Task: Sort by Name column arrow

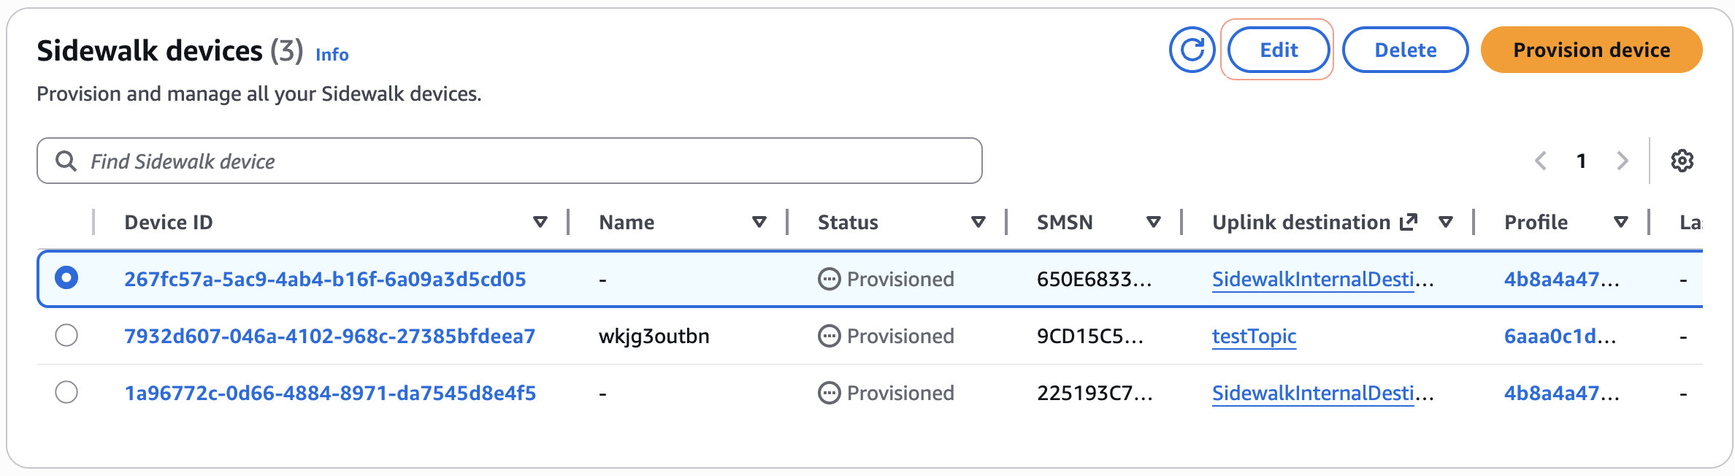Action: coord(759,222)
